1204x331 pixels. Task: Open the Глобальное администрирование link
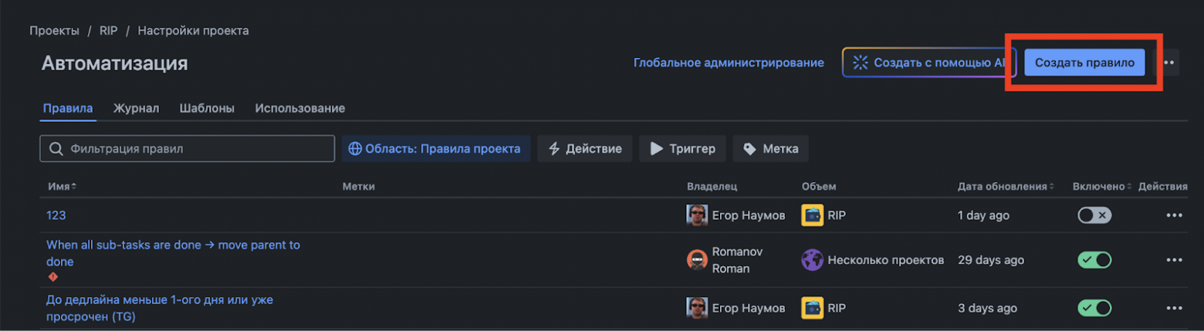coord(729,62)
